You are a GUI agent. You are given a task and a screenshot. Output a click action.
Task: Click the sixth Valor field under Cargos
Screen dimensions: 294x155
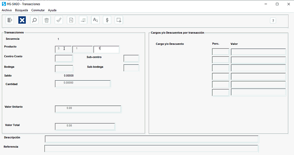(x=259, y=92)
